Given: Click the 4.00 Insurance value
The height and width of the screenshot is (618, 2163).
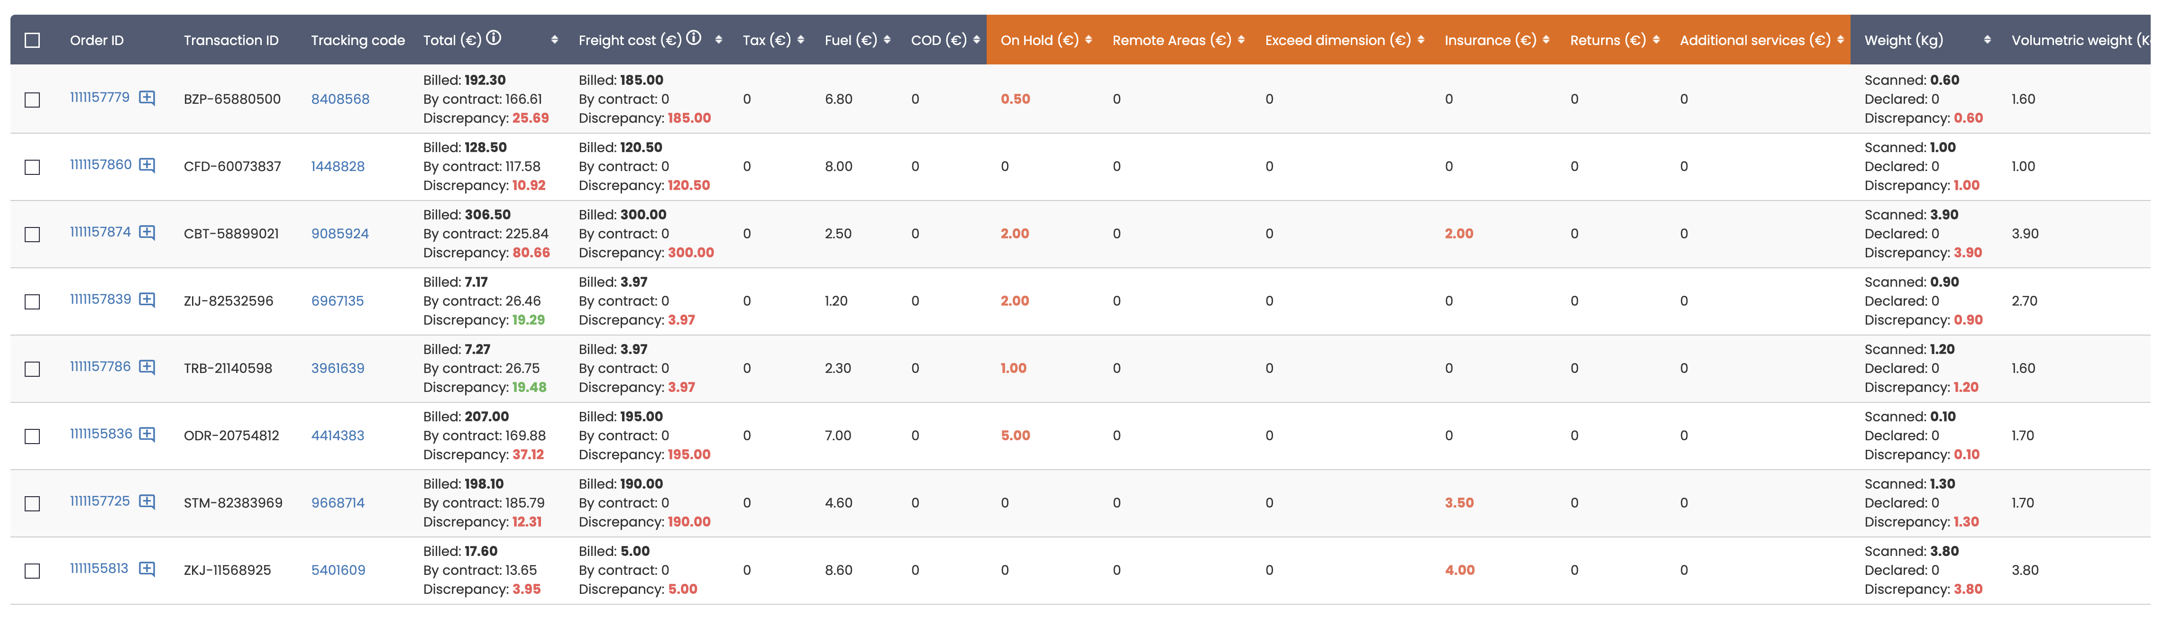Looking at the screenshot, I should coord(1459,570).
